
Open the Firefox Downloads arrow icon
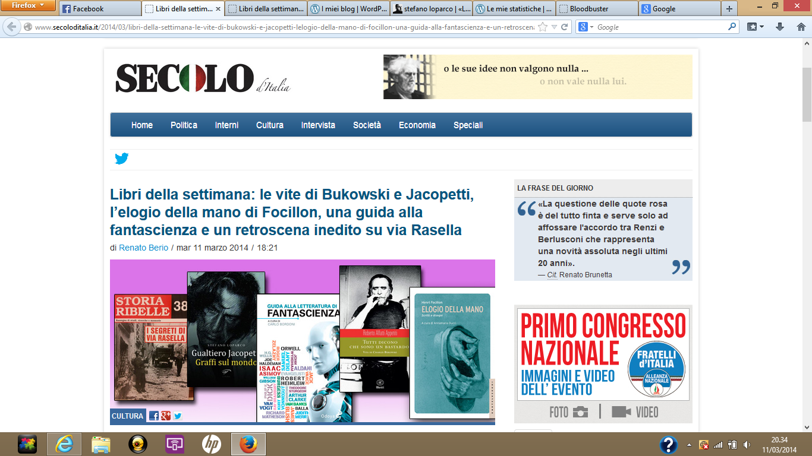pos(780,27)
